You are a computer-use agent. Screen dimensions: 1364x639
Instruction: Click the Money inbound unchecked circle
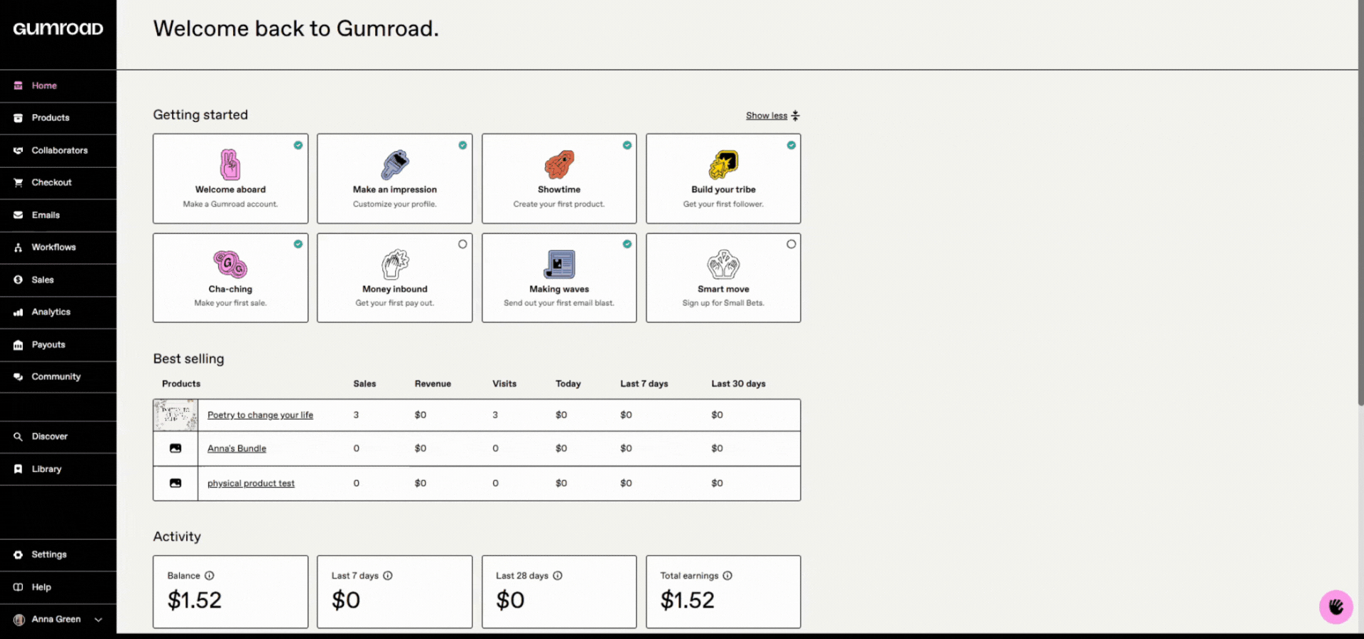tap(462, 244)
